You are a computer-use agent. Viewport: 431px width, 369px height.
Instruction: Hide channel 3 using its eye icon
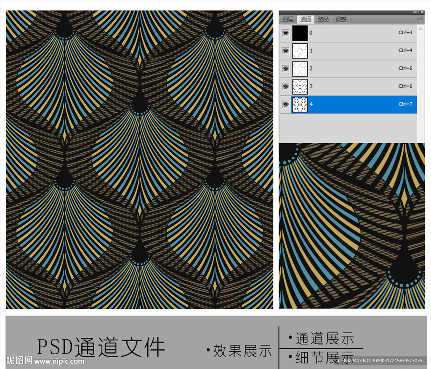pos(286,87)
